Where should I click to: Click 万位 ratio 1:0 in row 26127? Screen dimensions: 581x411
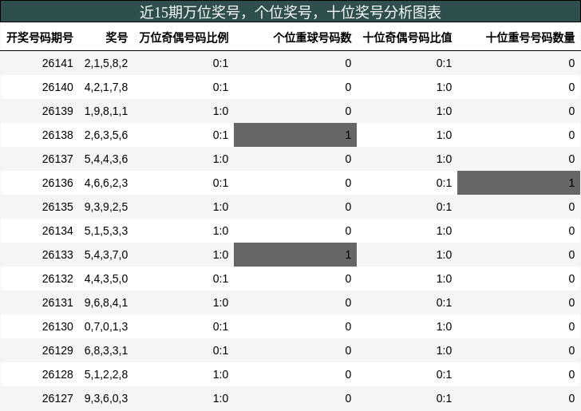pos(220,398)
